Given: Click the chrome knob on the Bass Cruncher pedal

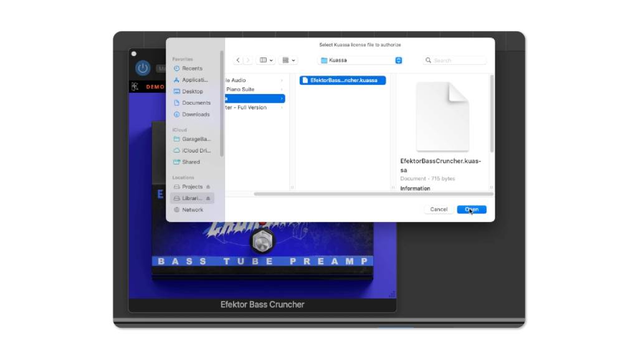Looking at the screenshot, I should [263, 242].
